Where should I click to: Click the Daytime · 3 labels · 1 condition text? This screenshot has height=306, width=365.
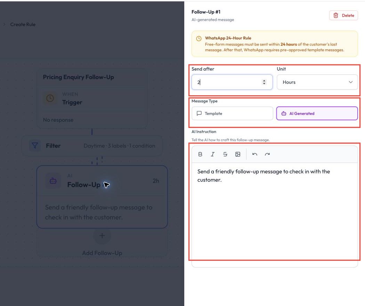click(119, 146)
